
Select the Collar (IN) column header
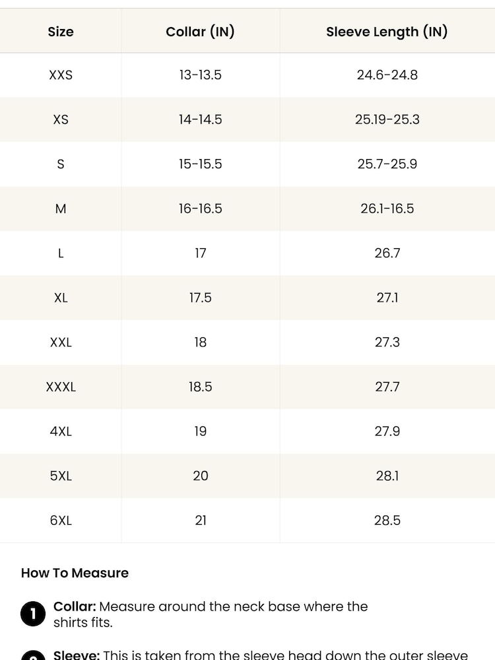click(201, 32)
